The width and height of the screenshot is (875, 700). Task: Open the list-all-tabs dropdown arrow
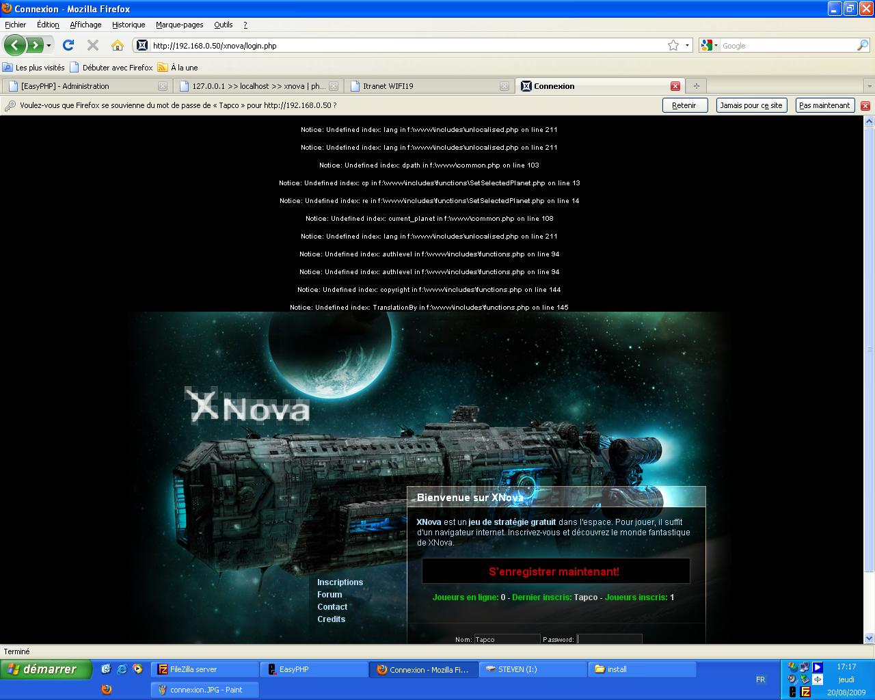869,86
